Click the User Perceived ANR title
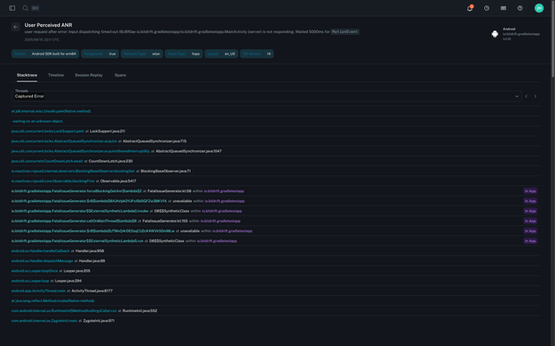 [48, 25]
